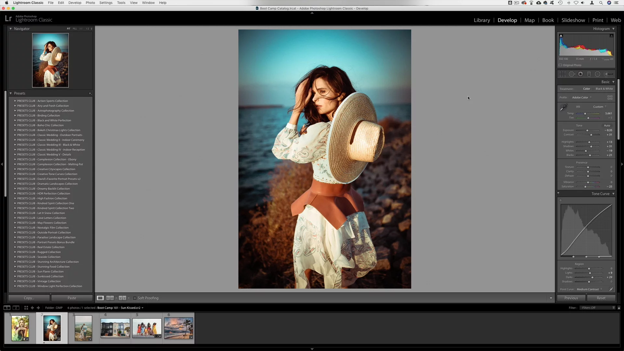Click the Paste button
The width and height of the screenshot is (624, 351).
(x=72, y=298)
